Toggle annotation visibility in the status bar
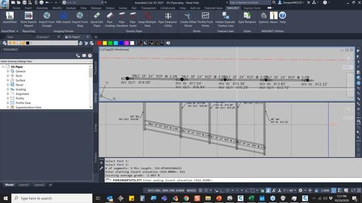 point(268,191)
